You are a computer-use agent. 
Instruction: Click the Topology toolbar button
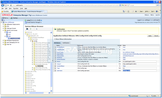pyautogui.click(x=14, y=18)
